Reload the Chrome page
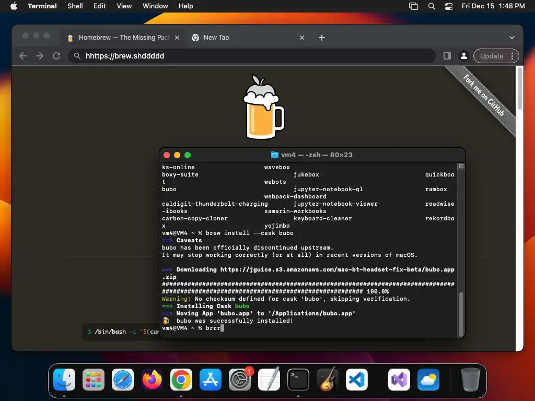The height and width of the screenshot is (401, 535). pos(56,56)
